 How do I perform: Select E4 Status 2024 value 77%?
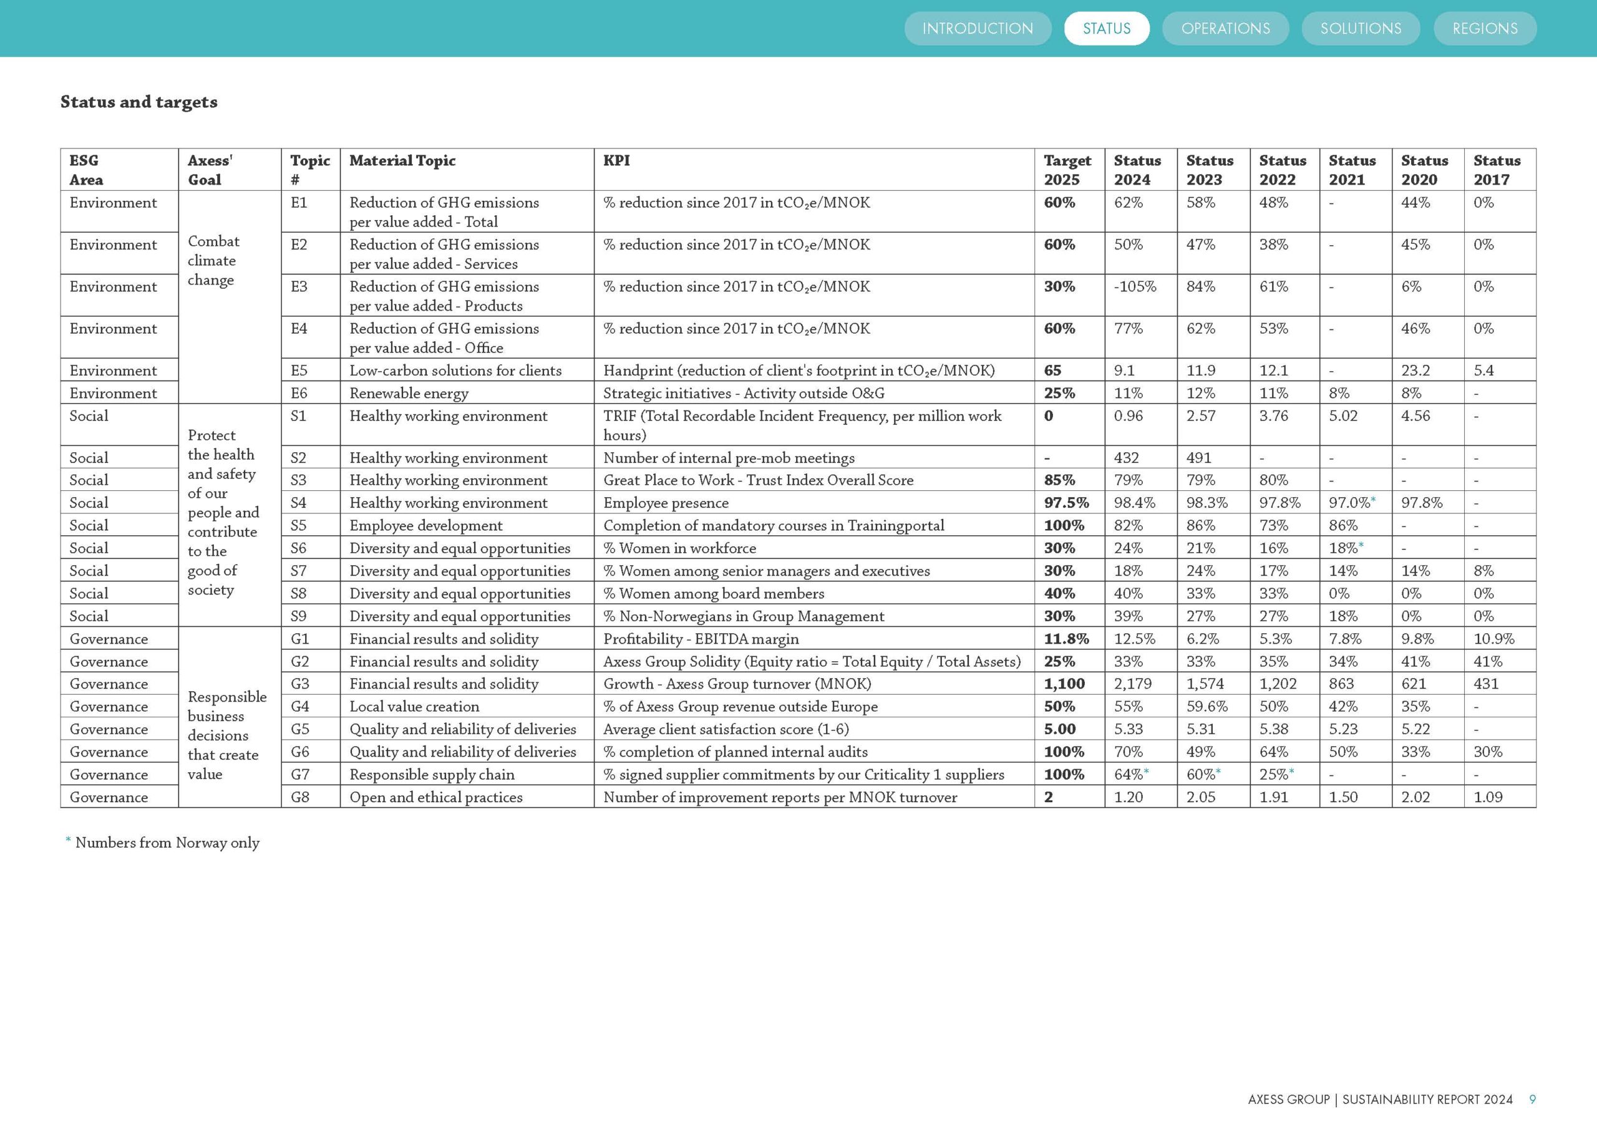point(1129,328)
